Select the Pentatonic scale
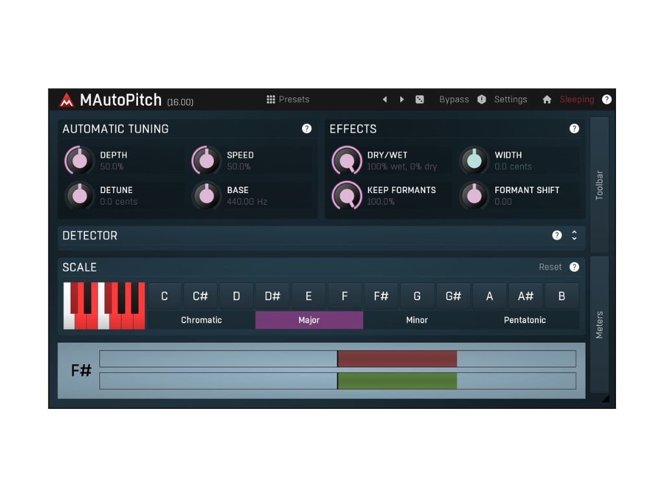The width and height of the screenshot is (664, 497). 525,320
